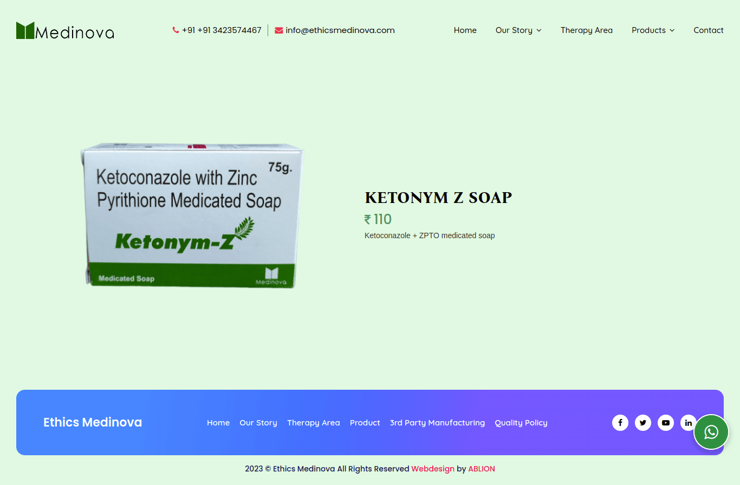Open the Twitter profile icon in footer
The width and height of the screenshot is (740, 485).
pyautogui.click(x=643, y=423)
